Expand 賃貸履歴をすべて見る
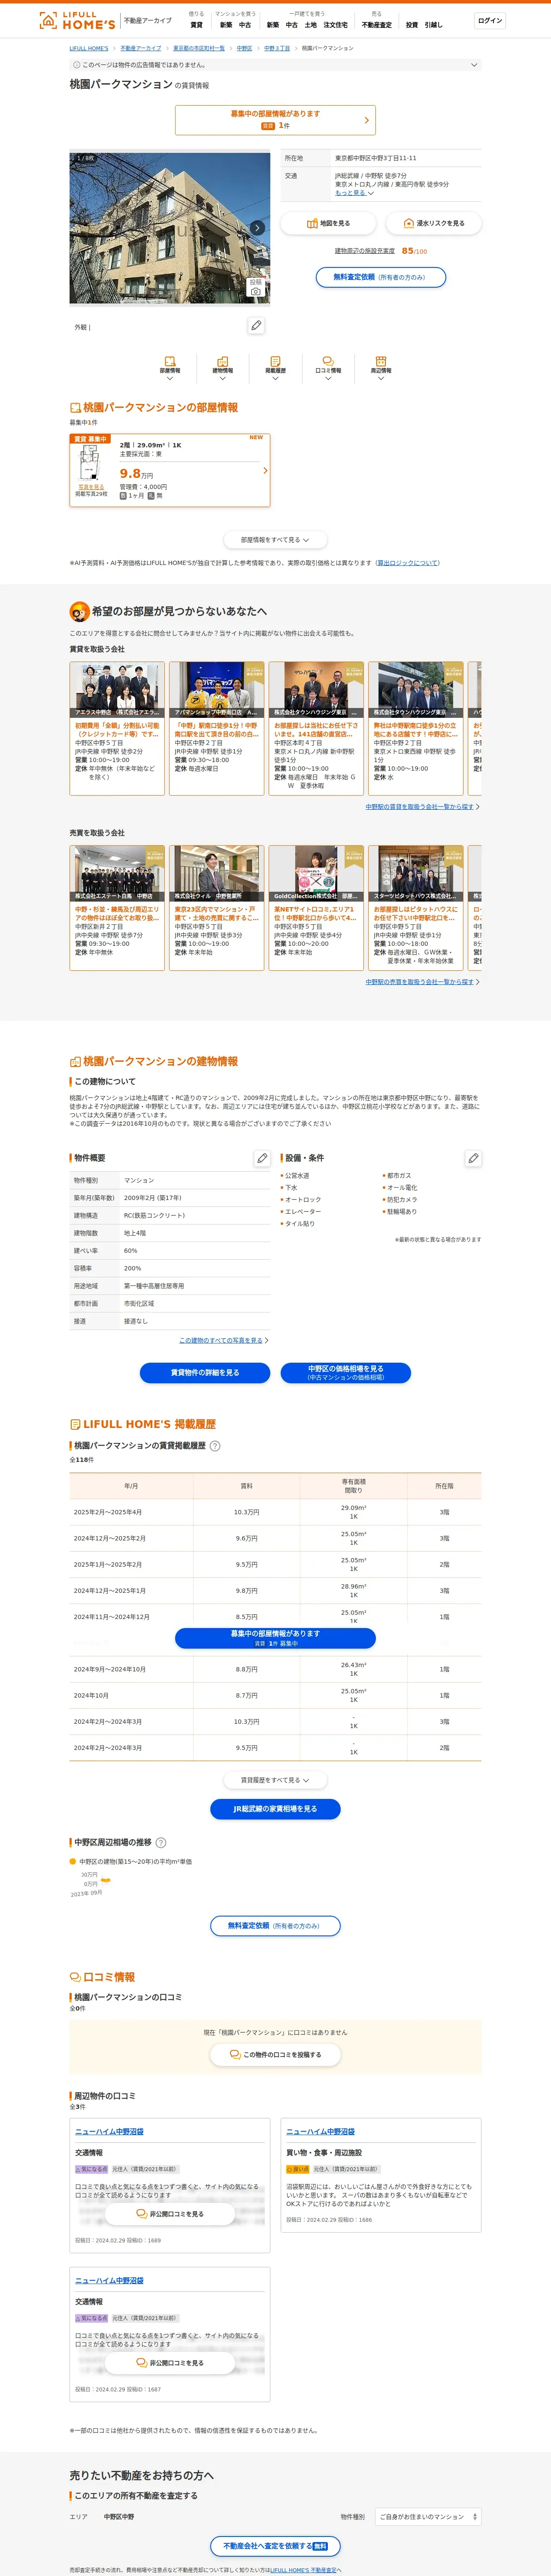This screenshot has width=551, height=2576. click(275, 1780)
